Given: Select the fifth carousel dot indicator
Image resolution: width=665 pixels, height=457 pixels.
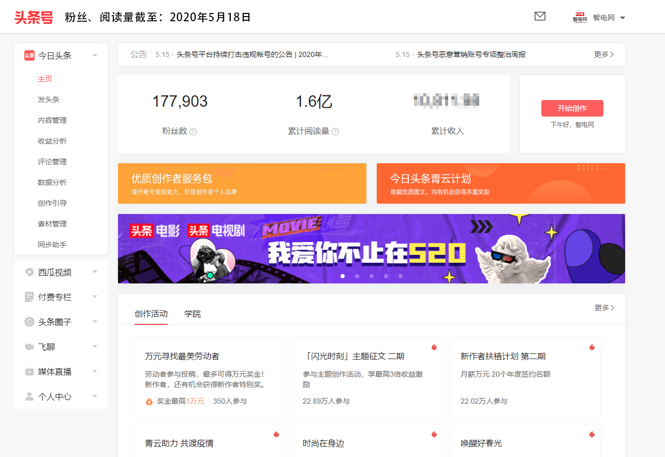Looking at the screenshot, I should pyautogui.click(x=401, y=276).
